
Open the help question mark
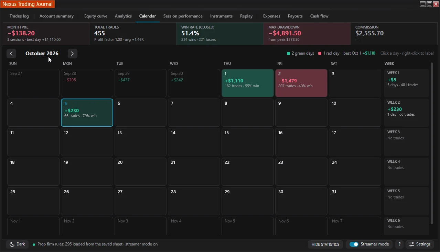tap(399, 244)
